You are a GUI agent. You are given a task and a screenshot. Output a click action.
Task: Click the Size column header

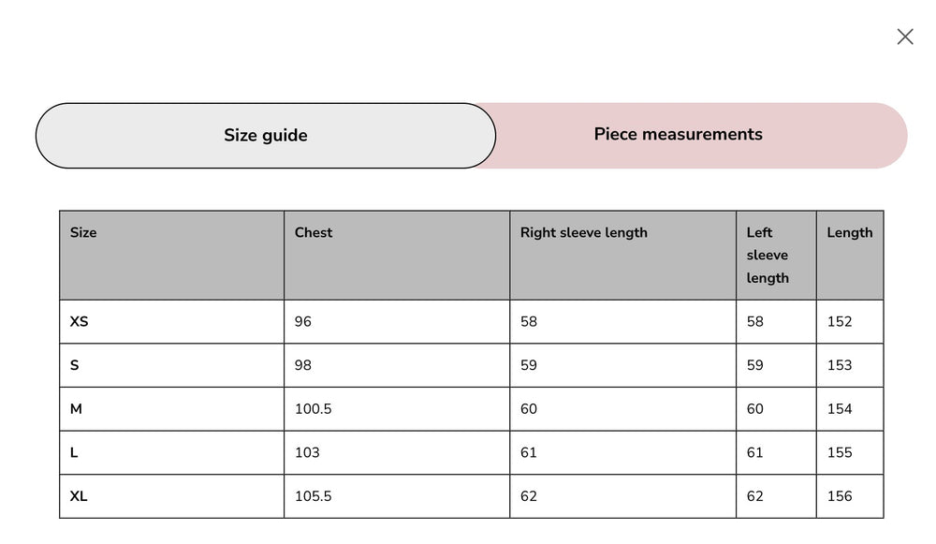[83, 233]
